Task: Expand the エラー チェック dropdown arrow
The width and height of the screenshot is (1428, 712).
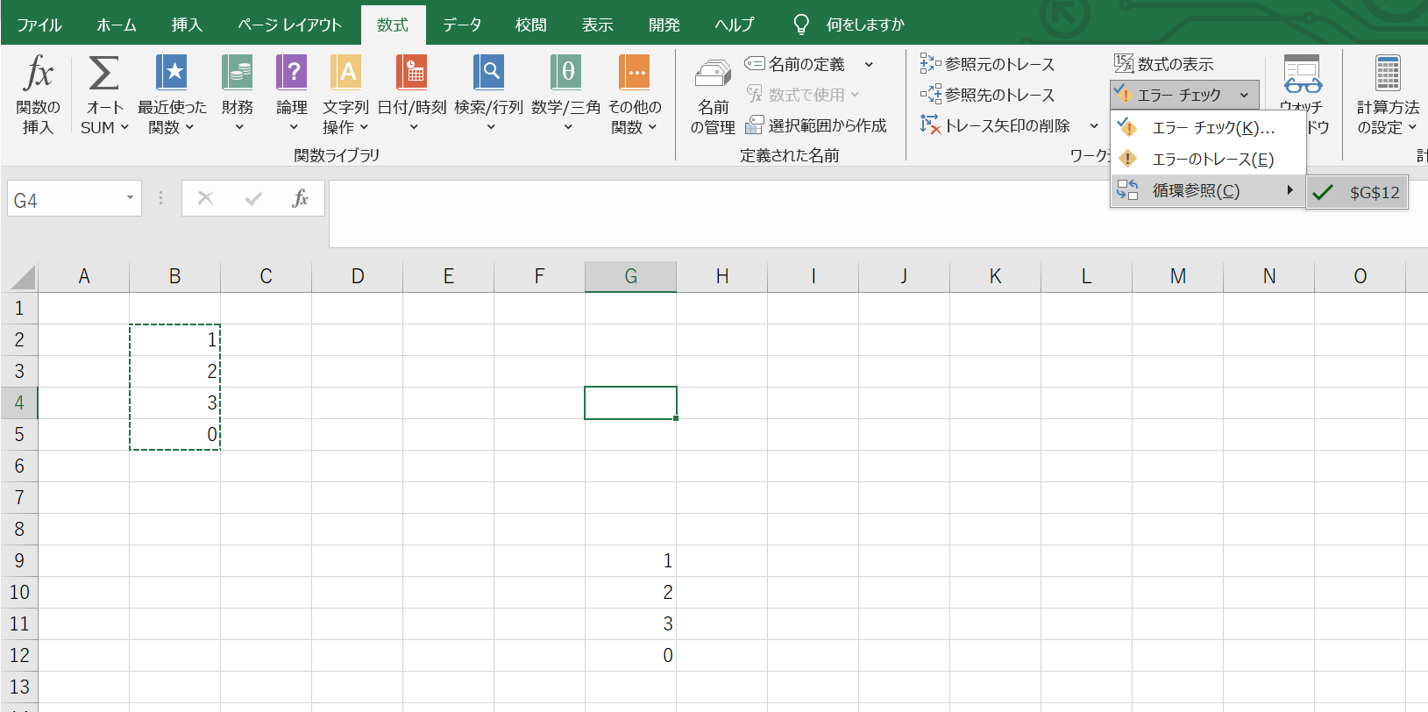Action: pyautogui.click(x=1244, y=95)
